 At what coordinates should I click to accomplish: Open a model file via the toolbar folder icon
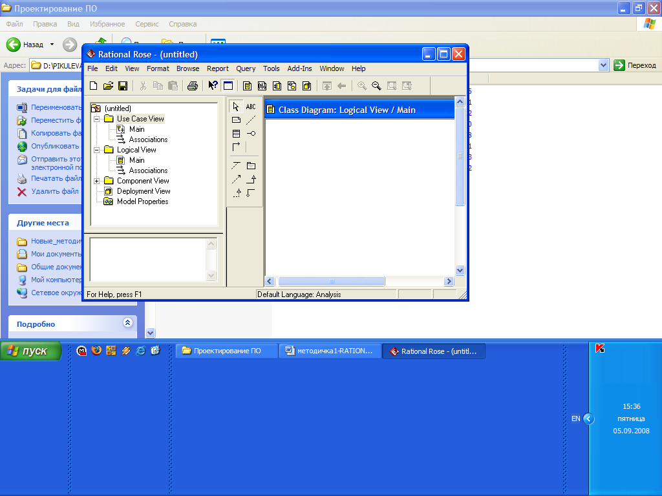tap(108, 86)
